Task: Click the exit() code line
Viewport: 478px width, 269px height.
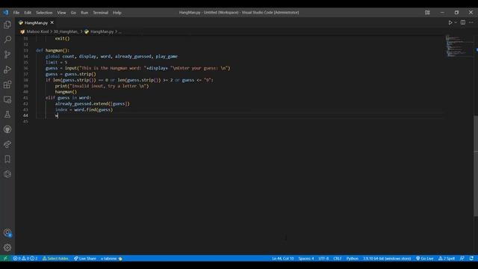Action: pos(62,38)
